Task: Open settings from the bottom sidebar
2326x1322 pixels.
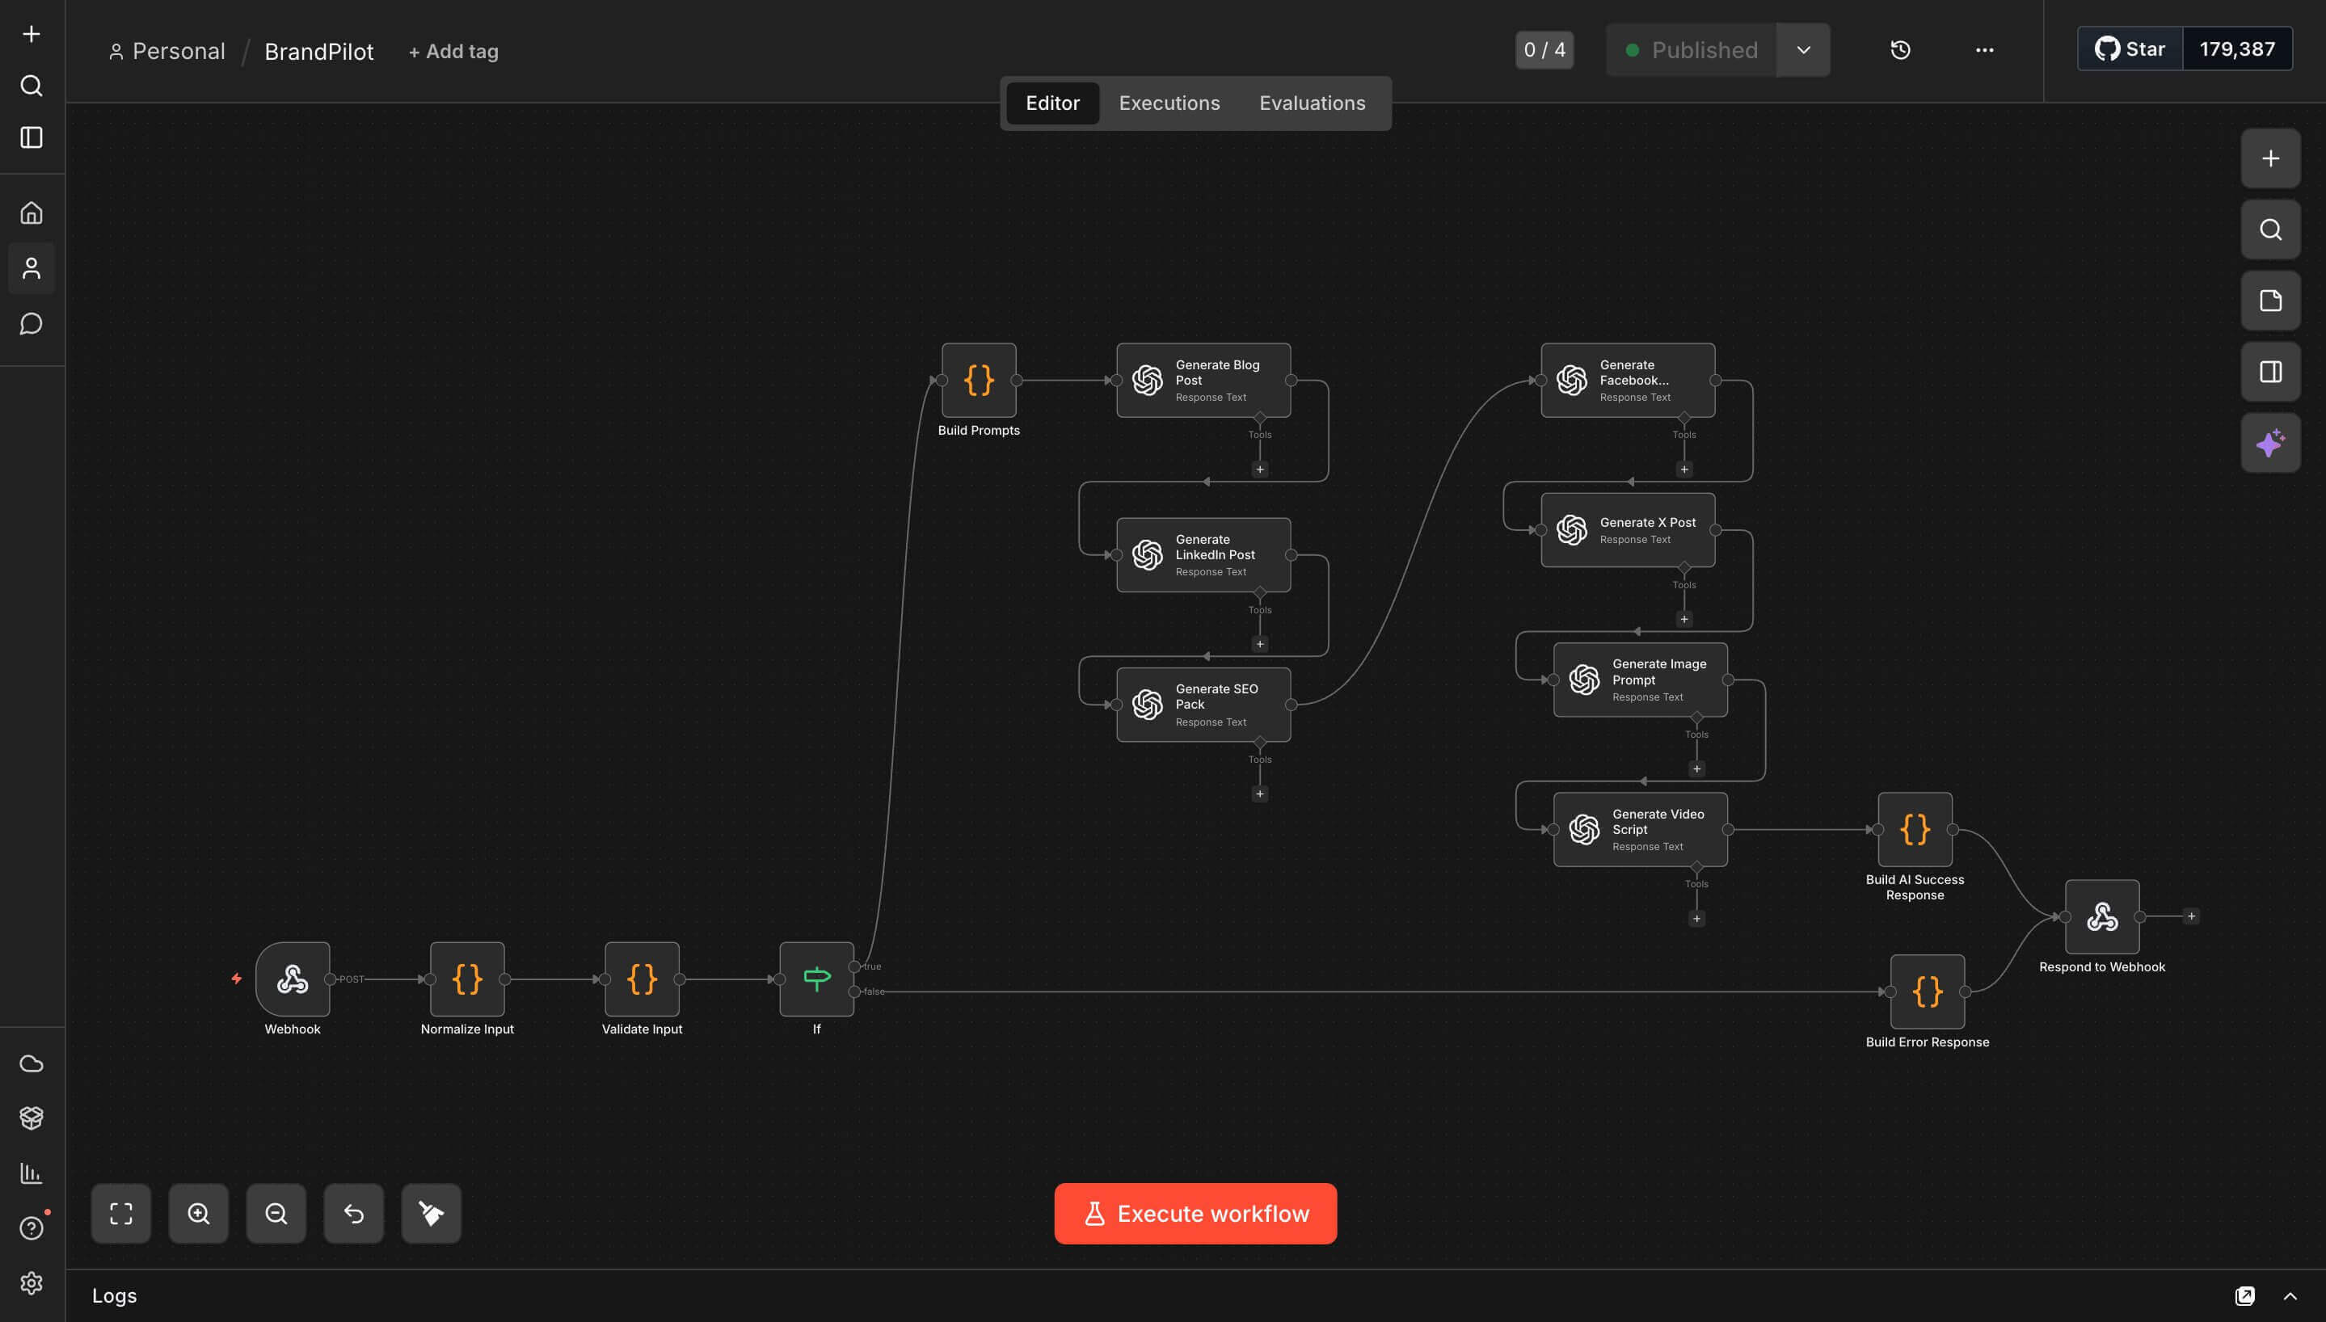Action: pos(32,1284)
